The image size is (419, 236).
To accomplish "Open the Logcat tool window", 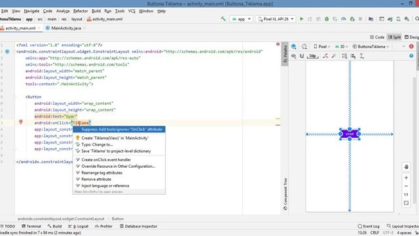I will pyautogui.click(x=79, y=226).
